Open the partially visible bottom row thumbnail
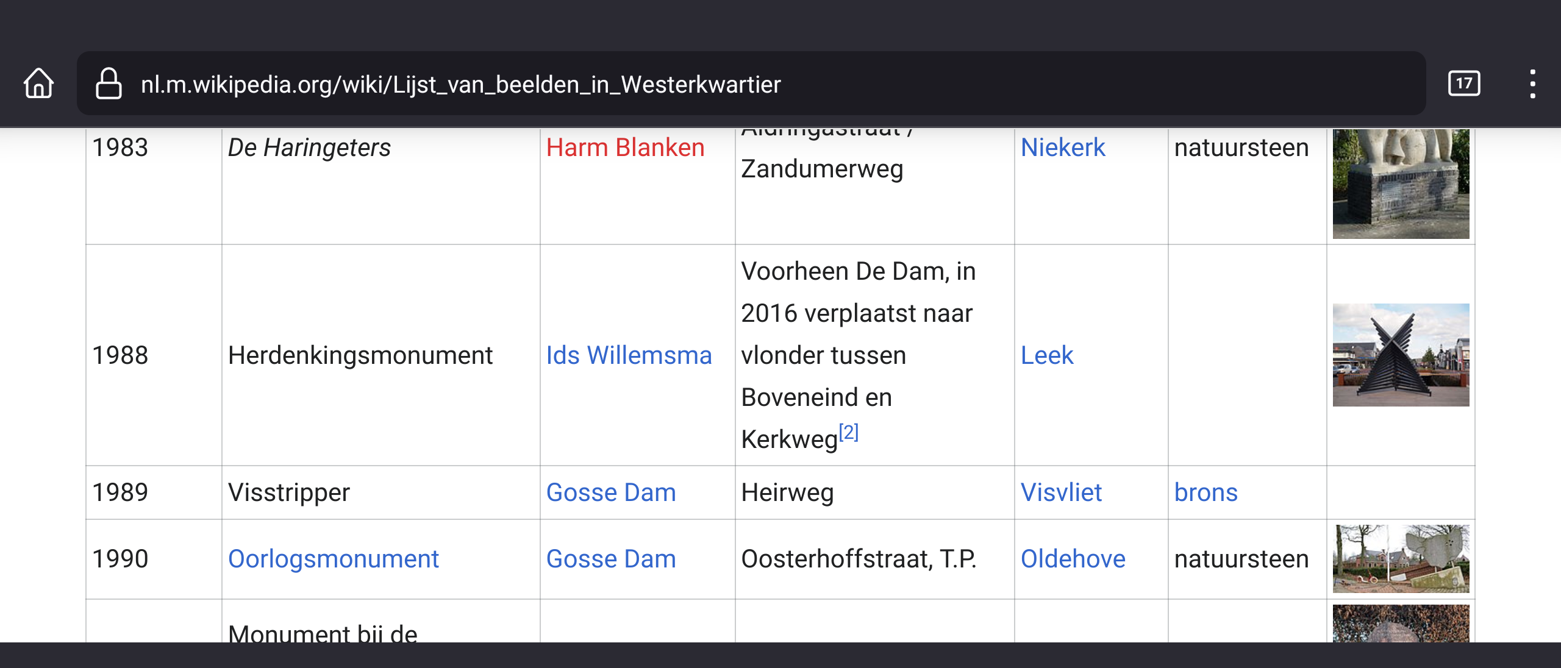1561x668 pixels. tap(1401, 623)
